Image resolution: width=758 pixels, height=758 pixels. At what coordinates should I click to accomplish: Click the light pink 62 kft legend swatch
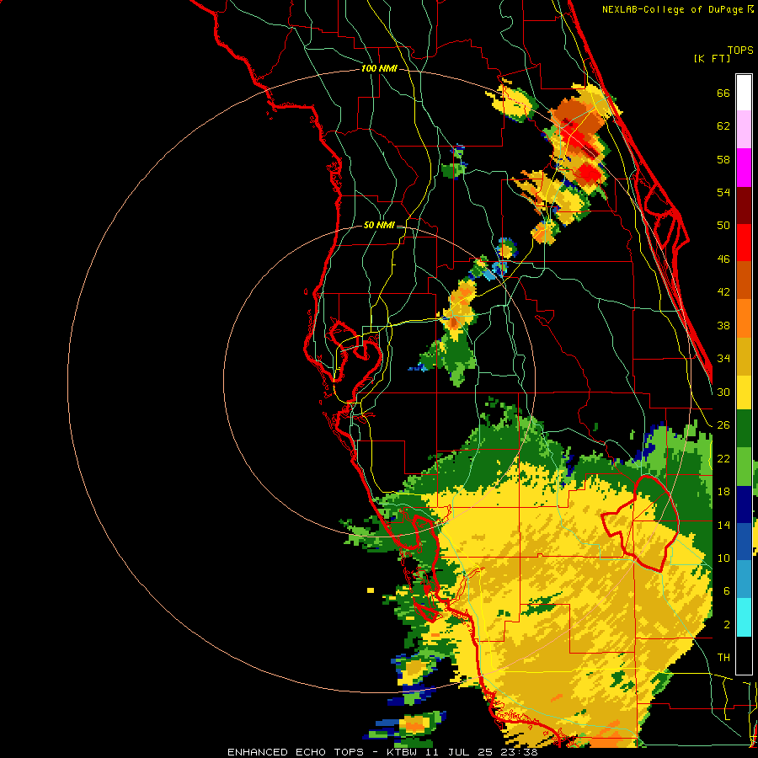pos(744,130)
